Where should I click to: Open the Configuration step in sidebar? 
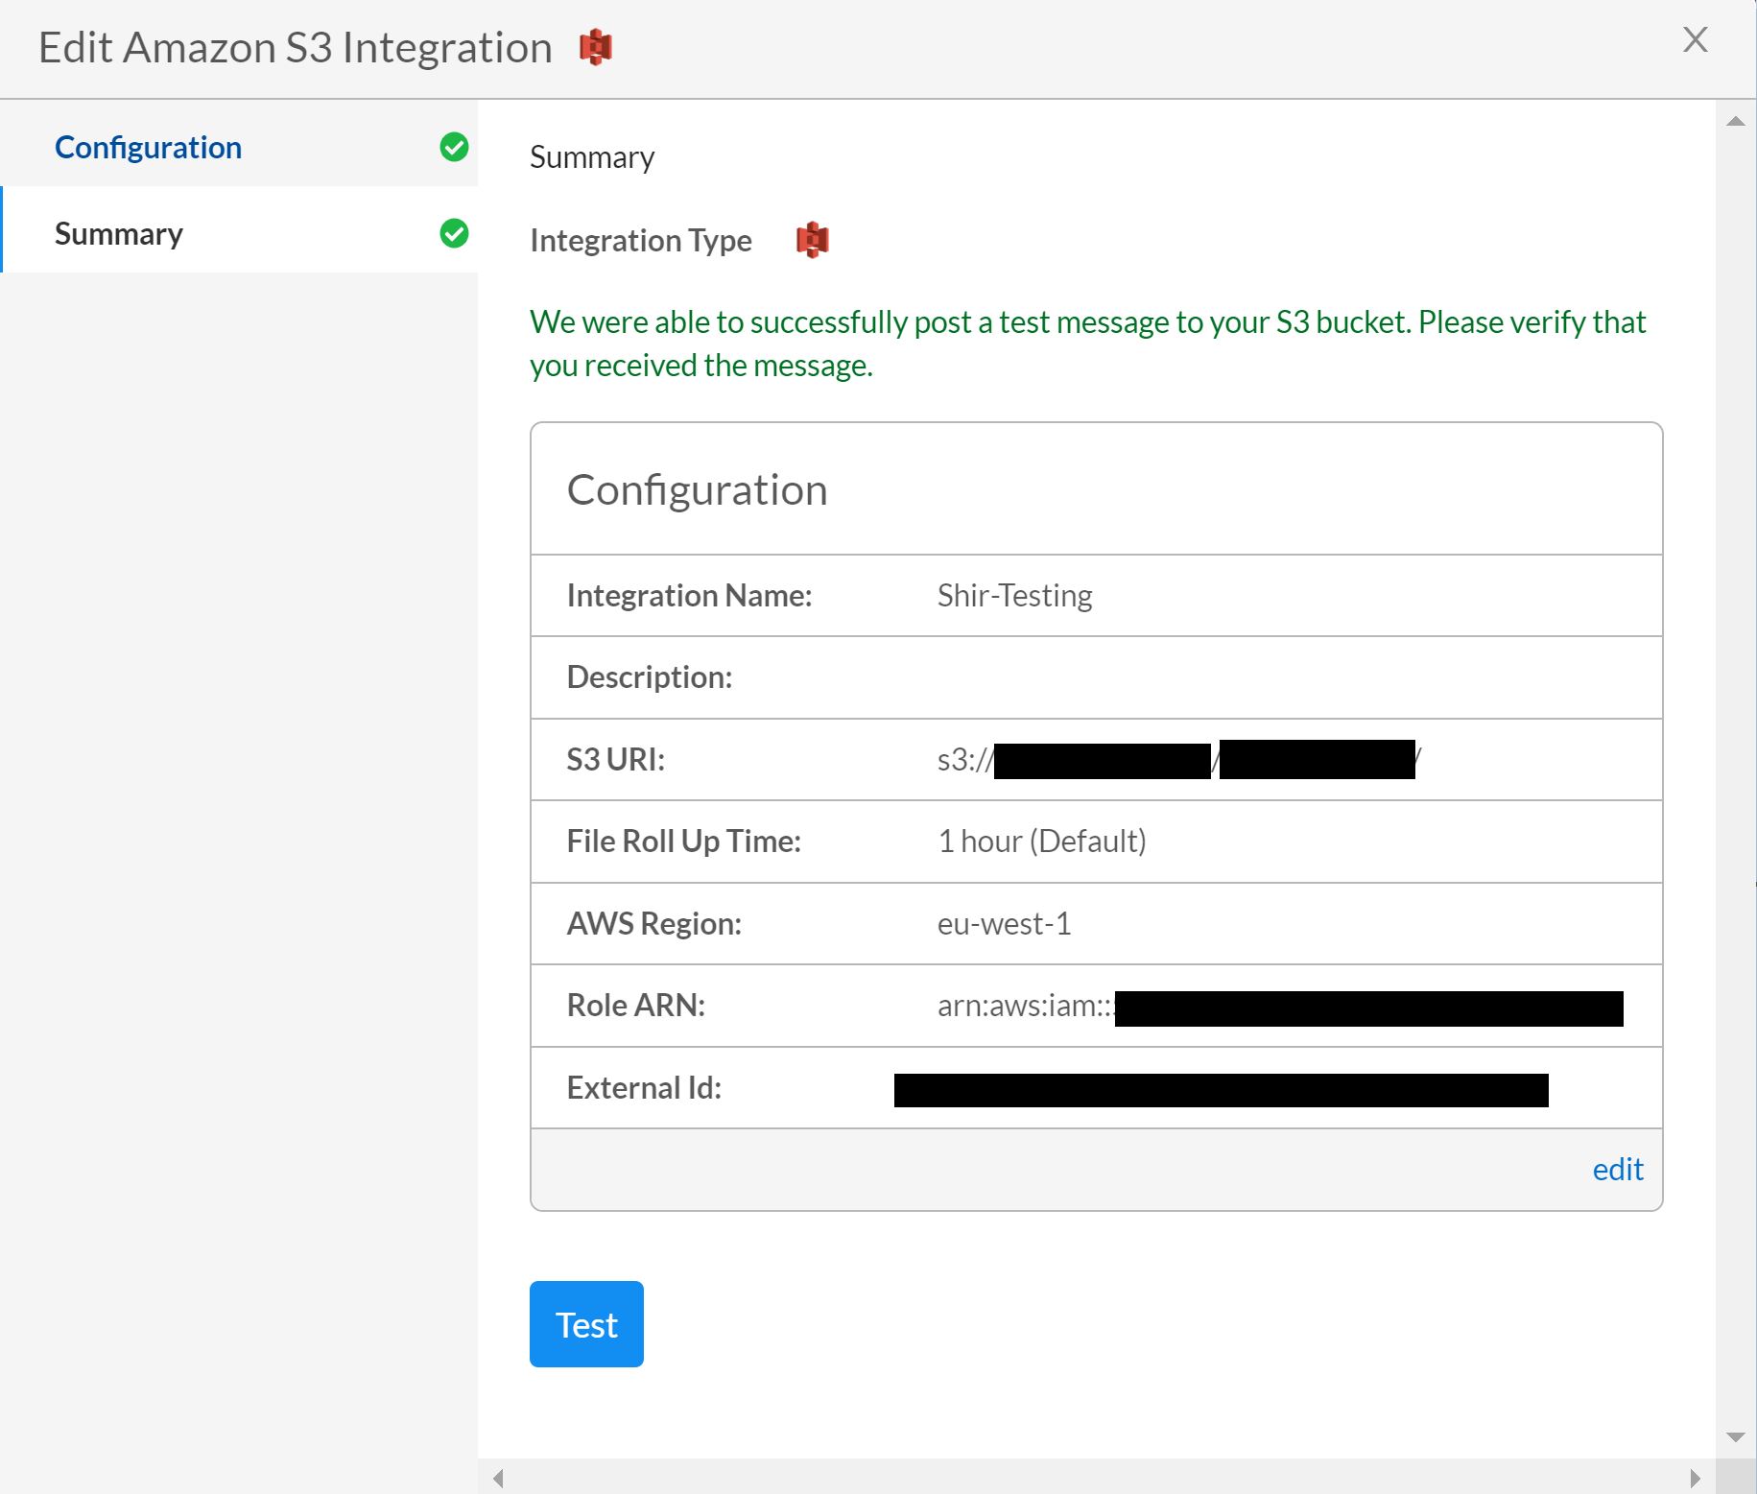[148, 148]
